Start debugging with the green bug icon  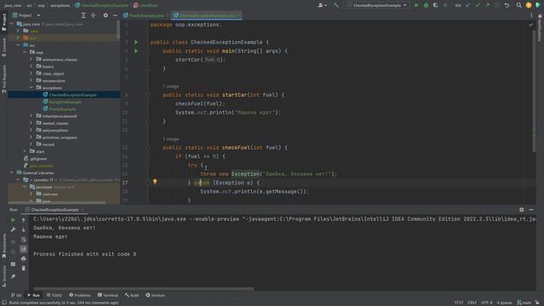(426, 5)
